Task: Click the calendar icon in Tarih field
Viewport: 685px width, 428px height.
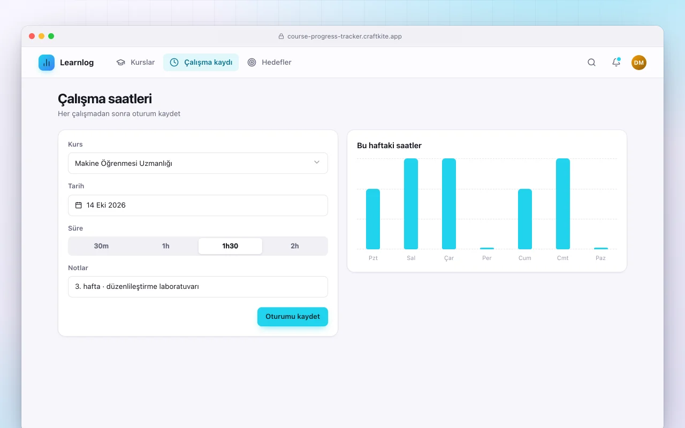Action: [79, 205]
